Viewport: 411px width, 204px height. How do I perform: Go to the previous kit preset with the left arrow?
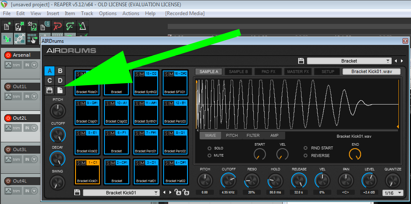tap(396, 61)
